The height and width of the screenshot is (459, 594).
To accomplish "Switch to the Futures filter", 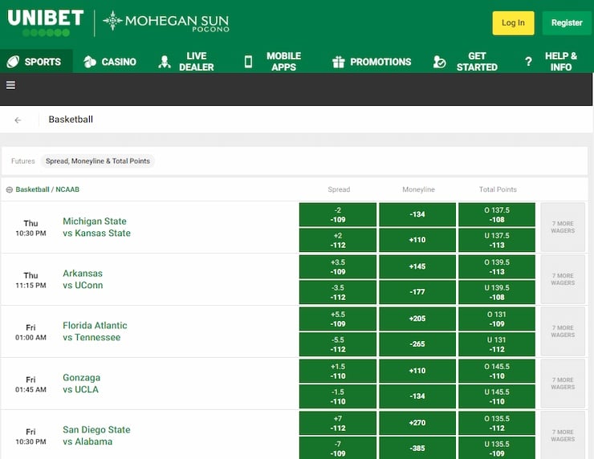I will pyautogui.click(x=23, y=161).
